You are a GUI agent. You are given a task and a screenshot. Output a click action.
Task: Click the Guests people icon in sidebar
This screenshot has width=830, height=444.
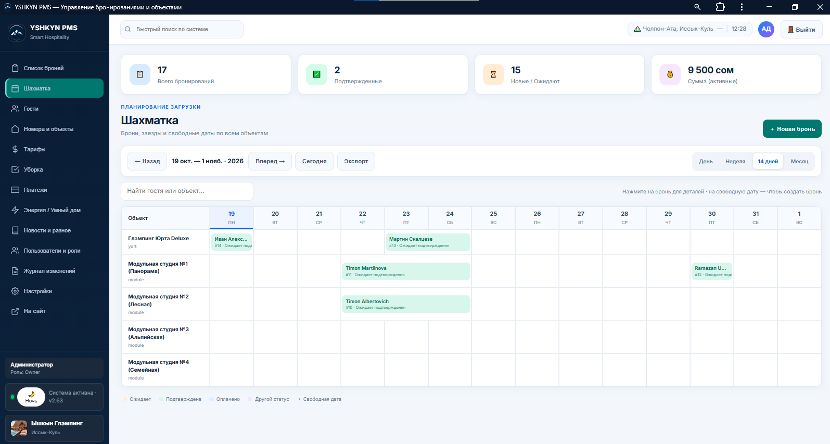point(15,109)
